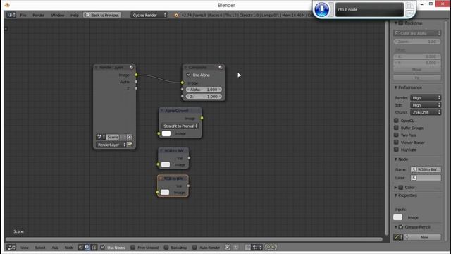
Task: Open the Select menu in node editor header
Action: point(40,248)
